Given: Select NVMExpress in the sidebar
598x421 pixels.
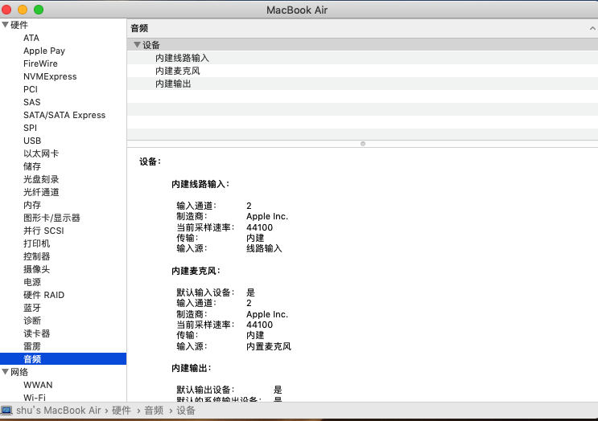Looking at the screenshot, I should (x=50, y=76).
